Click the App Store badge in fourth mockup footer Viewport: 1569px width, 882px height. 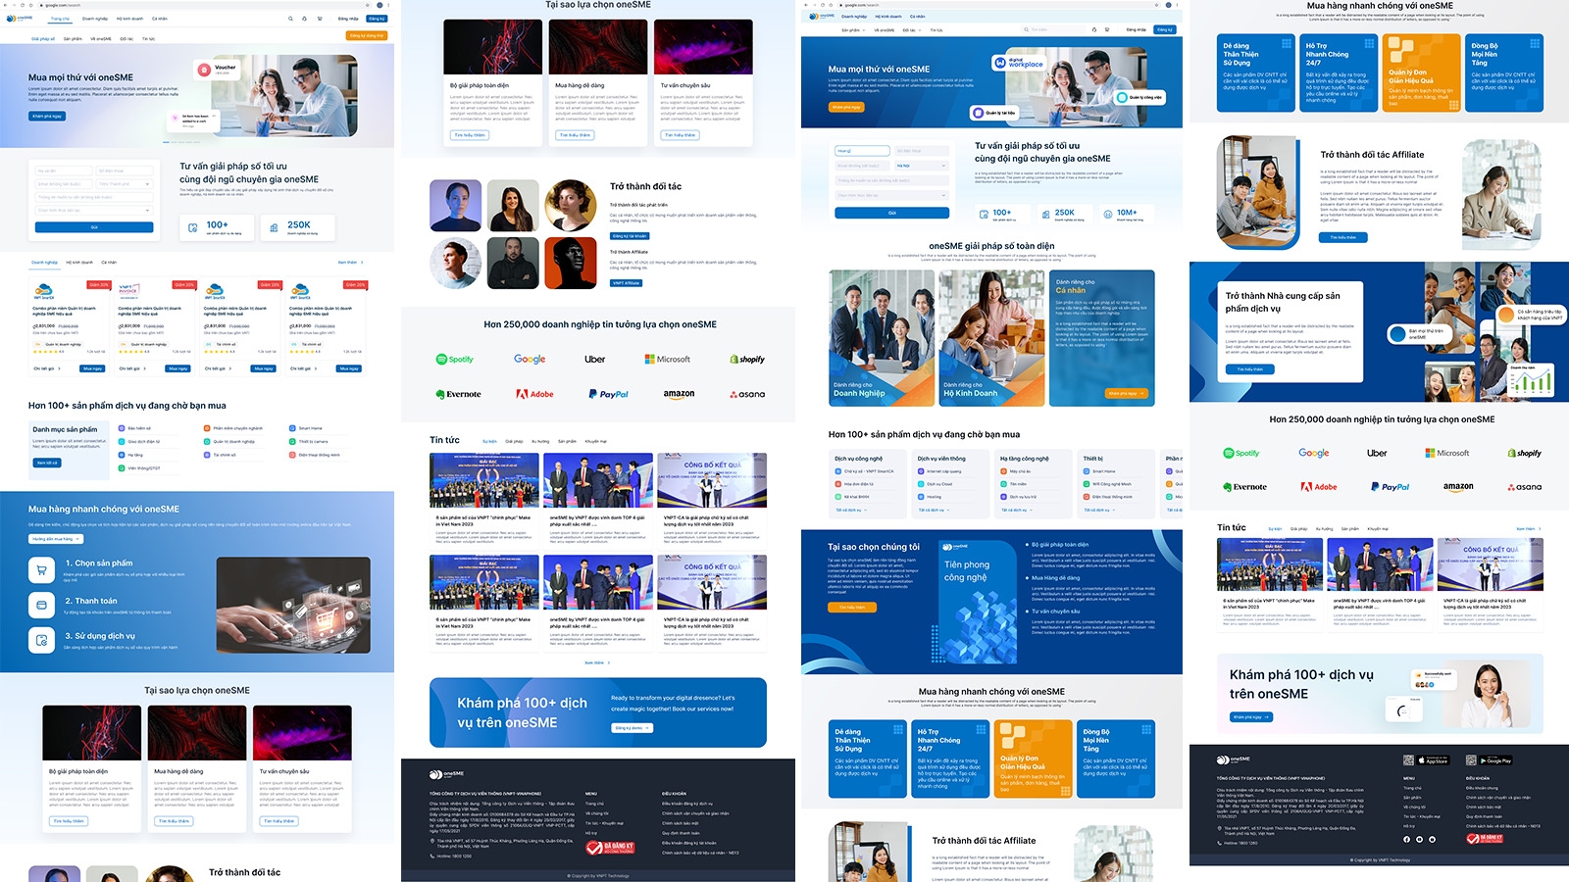(x=1433, y=760)
